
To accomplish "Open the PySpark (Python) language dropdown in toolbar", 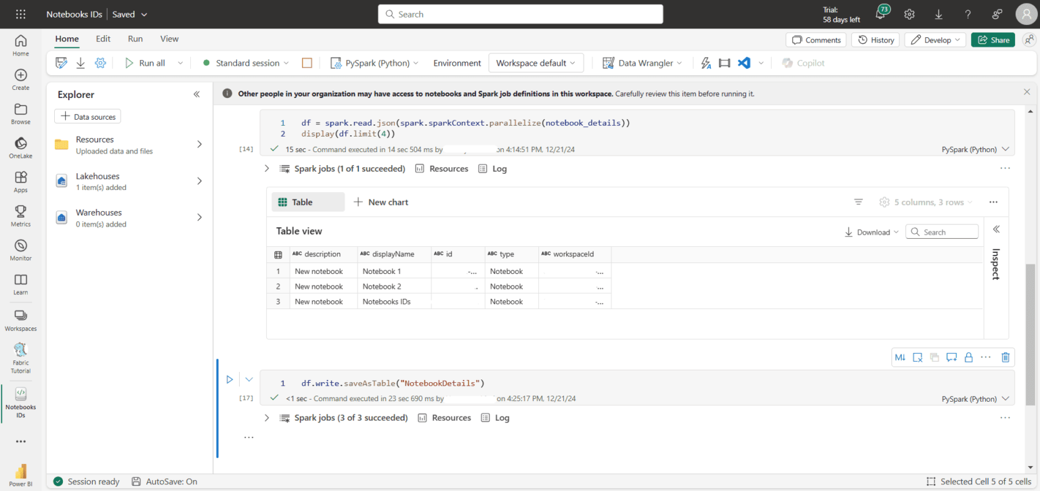I will pyautogui.click(x=374, y=63).
